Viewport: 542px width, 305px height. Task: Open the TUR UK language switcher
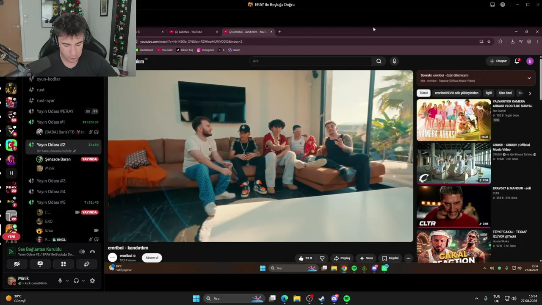[496, 299]
